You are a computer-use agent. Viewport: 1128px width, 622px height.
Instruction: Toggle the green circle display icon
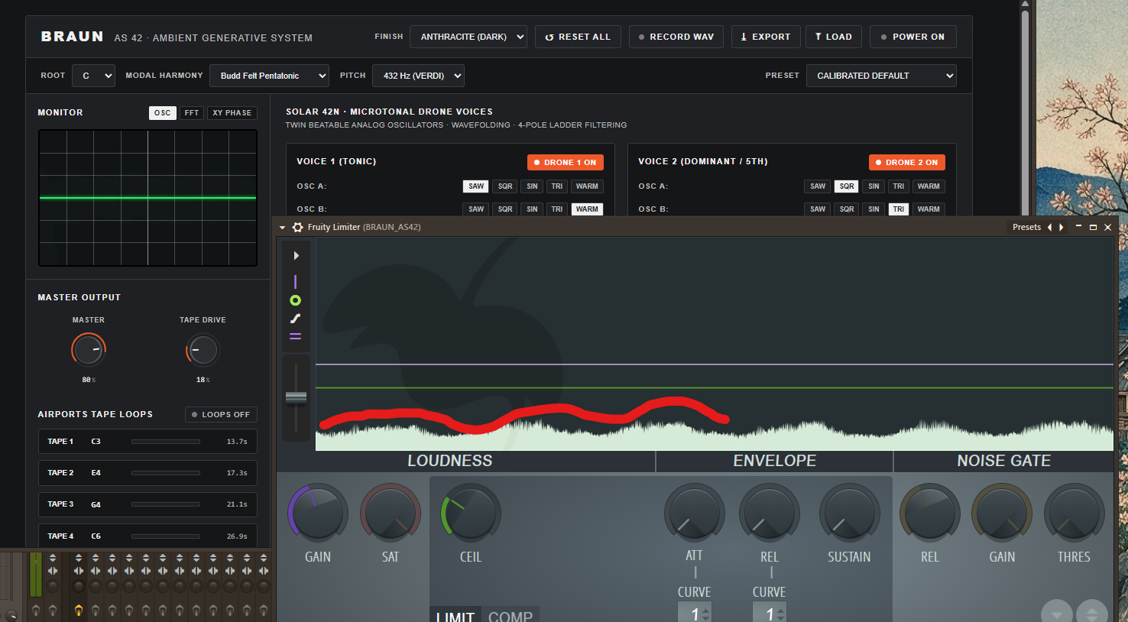point(296,300)
